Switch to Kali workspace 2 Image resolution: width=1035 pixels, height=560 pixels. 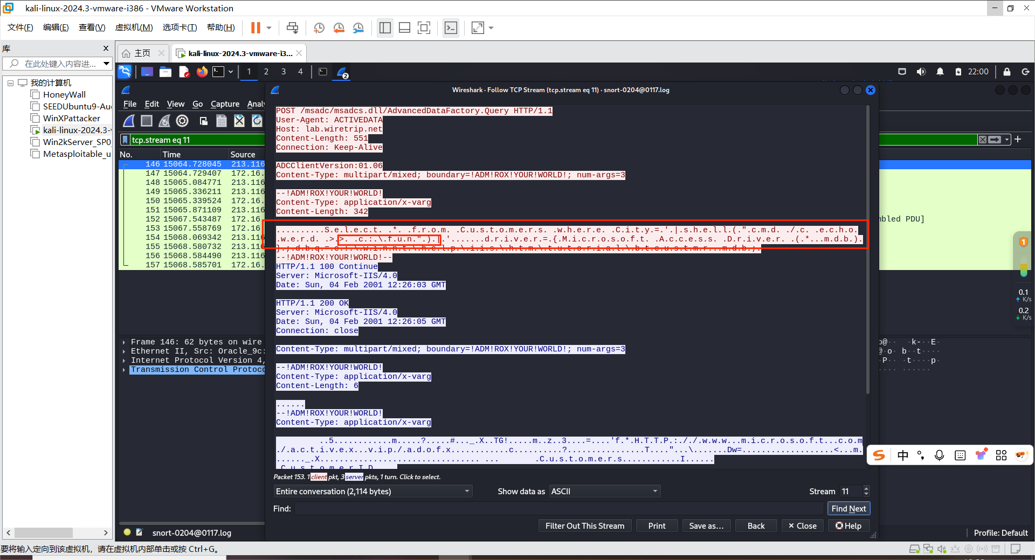[x=266, y=72]
